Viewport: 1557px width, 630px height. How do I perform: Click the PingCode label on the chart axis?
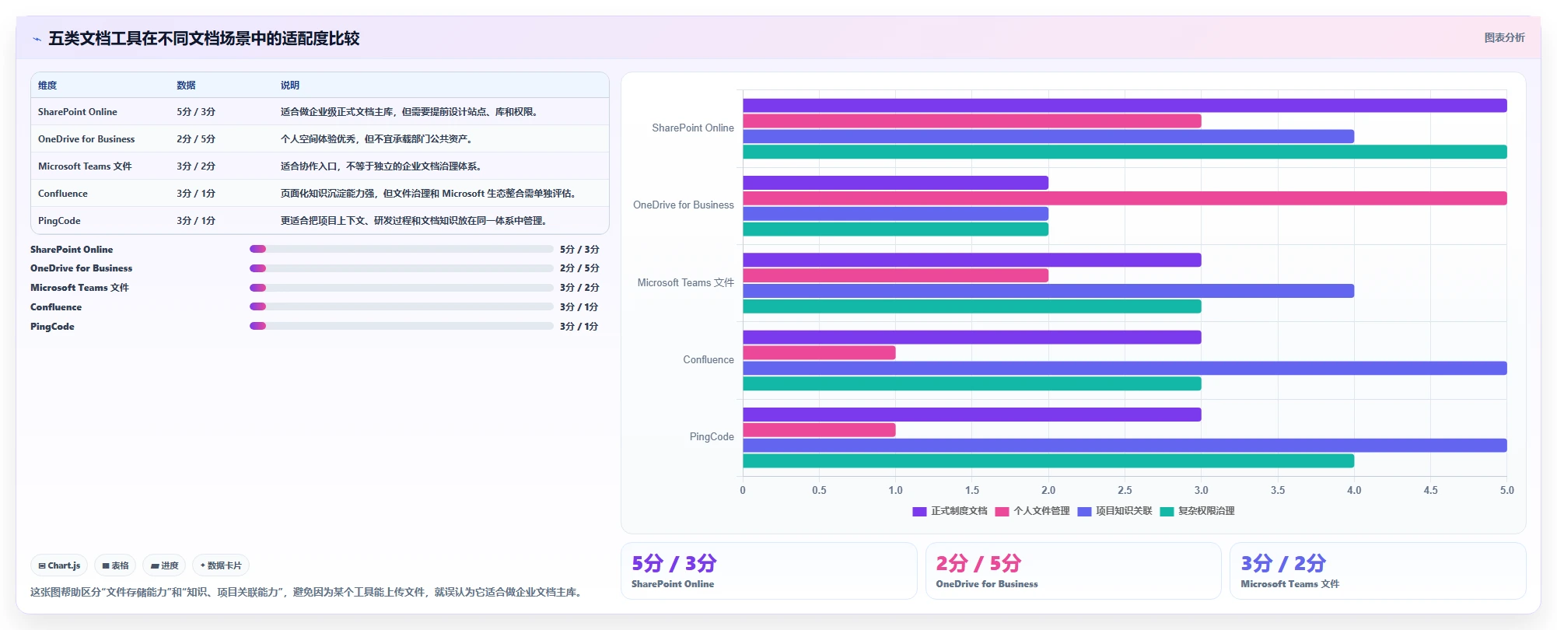712,437
